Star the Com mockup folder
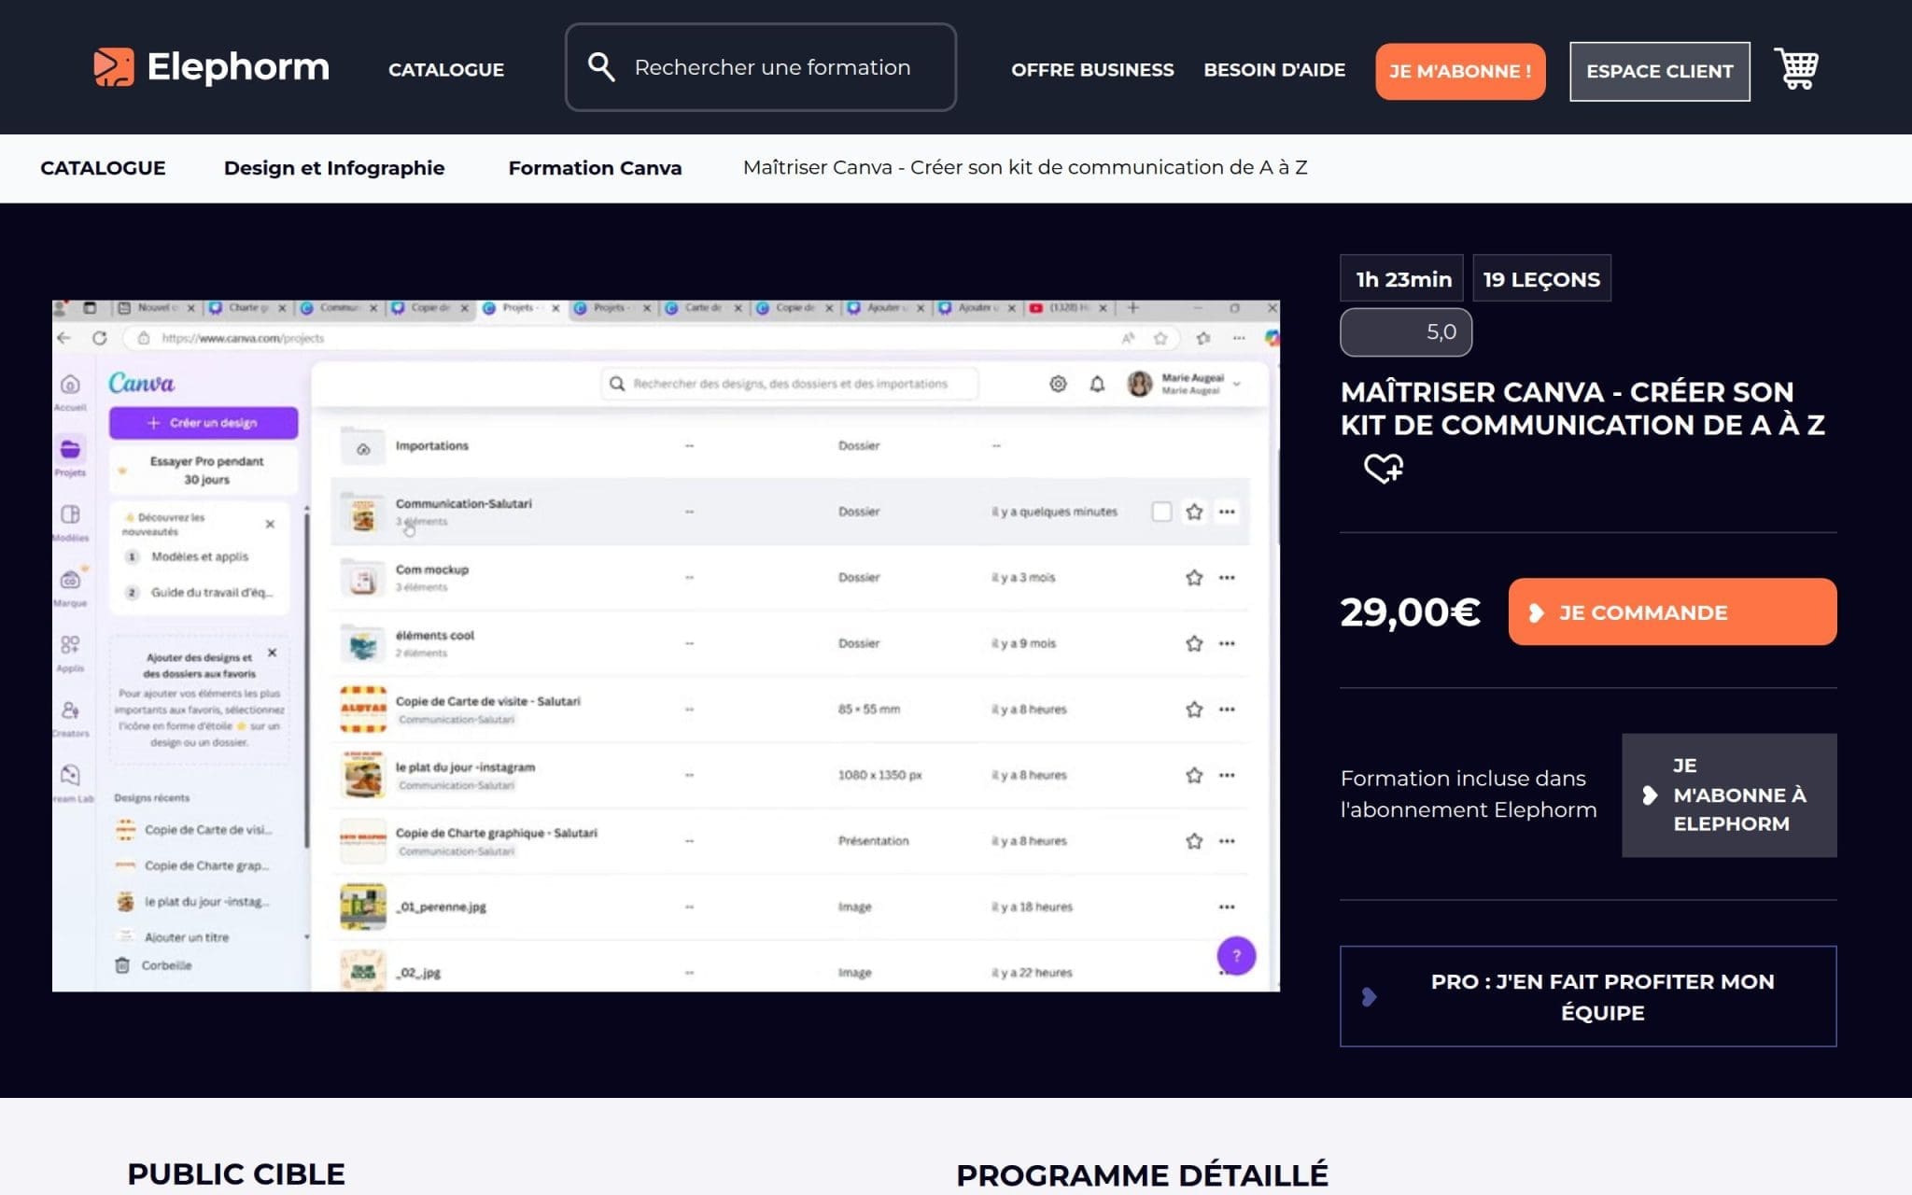1912x1195 pixels. tap(1194, 577)
